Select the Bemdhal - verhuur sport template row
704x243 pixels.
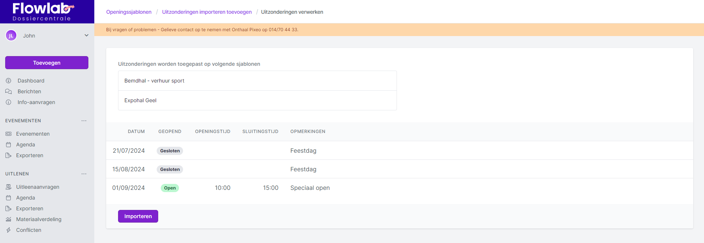257,81
